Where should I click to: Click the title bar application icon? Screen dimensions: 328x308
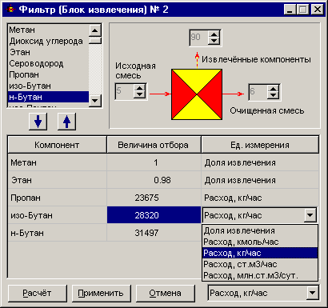[x=10, y=10]
